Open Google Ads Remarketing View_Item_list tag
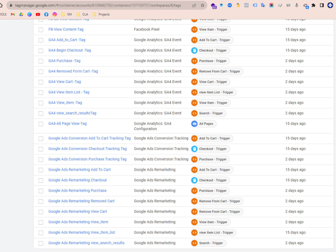This screenshot has height=252, width=336. click(x=82, y=232)
